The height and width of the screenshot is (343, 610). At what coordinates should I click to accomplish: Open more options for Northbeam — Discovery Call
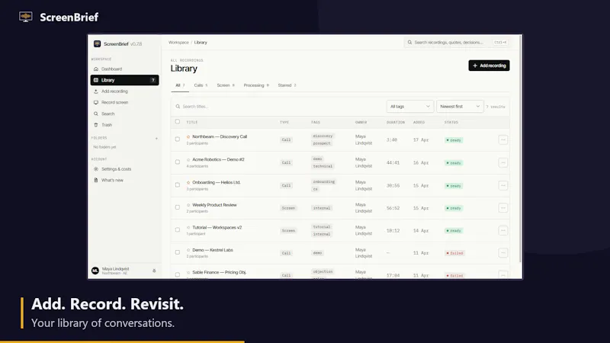click(503, 139)
